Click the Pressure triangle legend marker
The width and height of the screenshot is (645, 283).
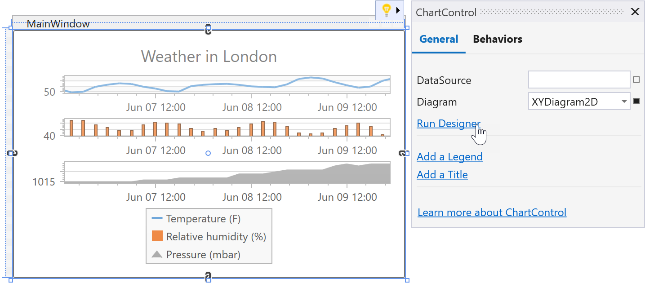pos(157,255)
